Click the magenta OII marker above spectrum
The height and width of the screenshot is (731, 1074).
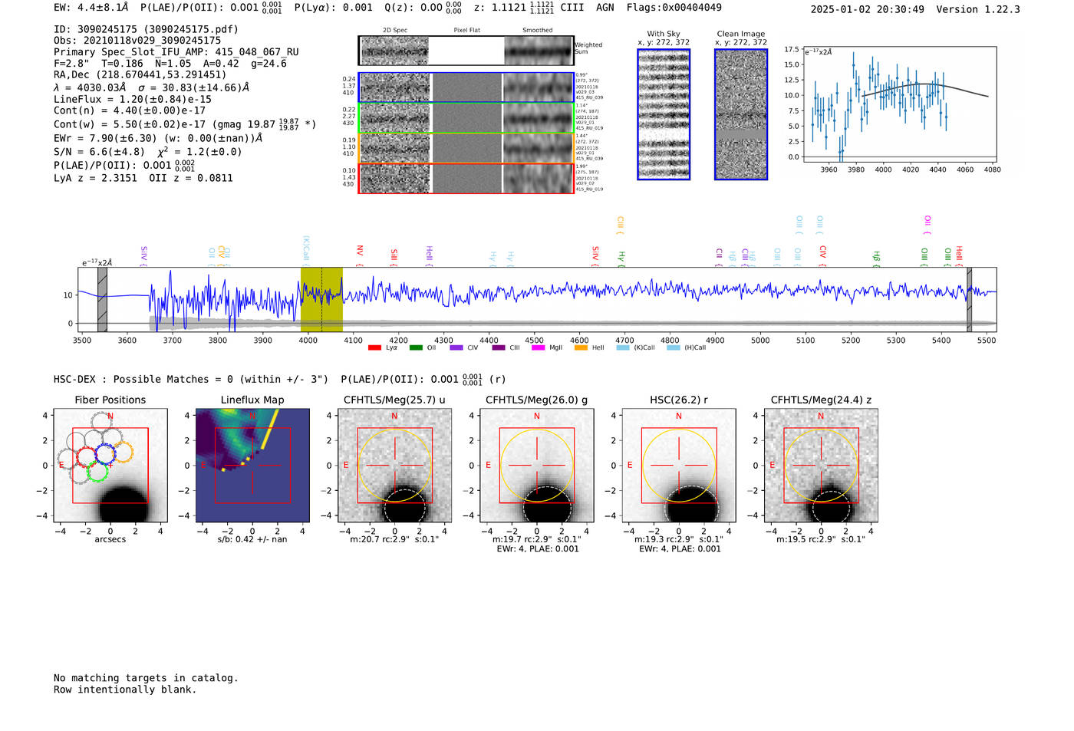(927, 226)
